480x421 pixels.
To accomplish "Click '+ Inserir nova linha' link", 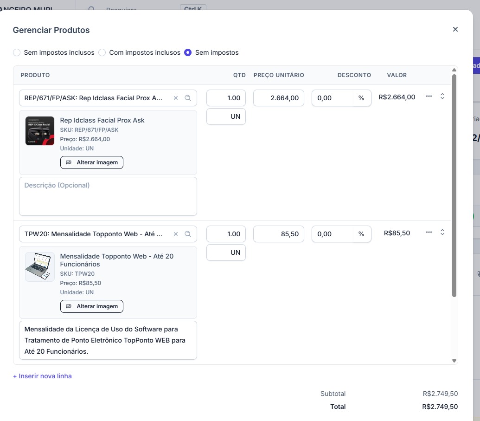I will [x=42, y=376].
